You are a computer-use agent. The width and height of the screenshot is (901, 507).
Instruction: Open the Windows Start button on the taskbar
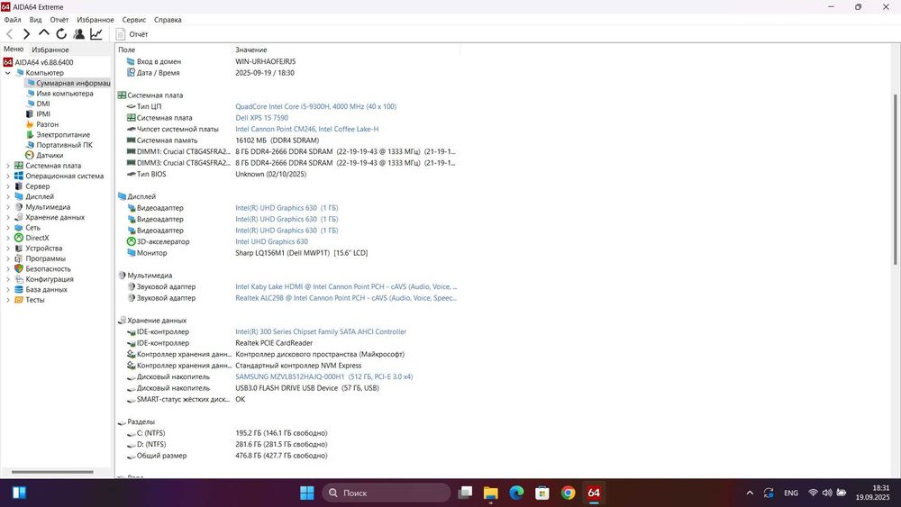(307, 493)
